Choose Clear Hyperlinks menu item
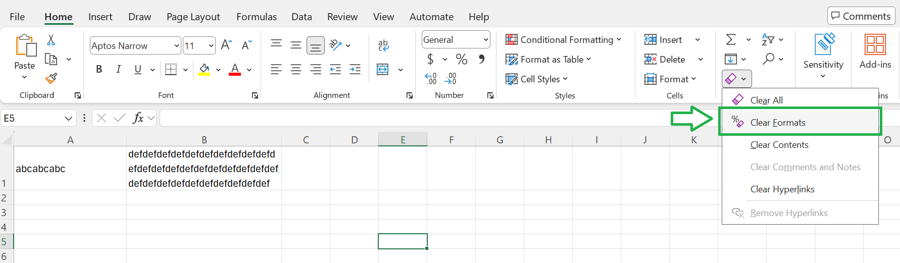 pos(800,189)
